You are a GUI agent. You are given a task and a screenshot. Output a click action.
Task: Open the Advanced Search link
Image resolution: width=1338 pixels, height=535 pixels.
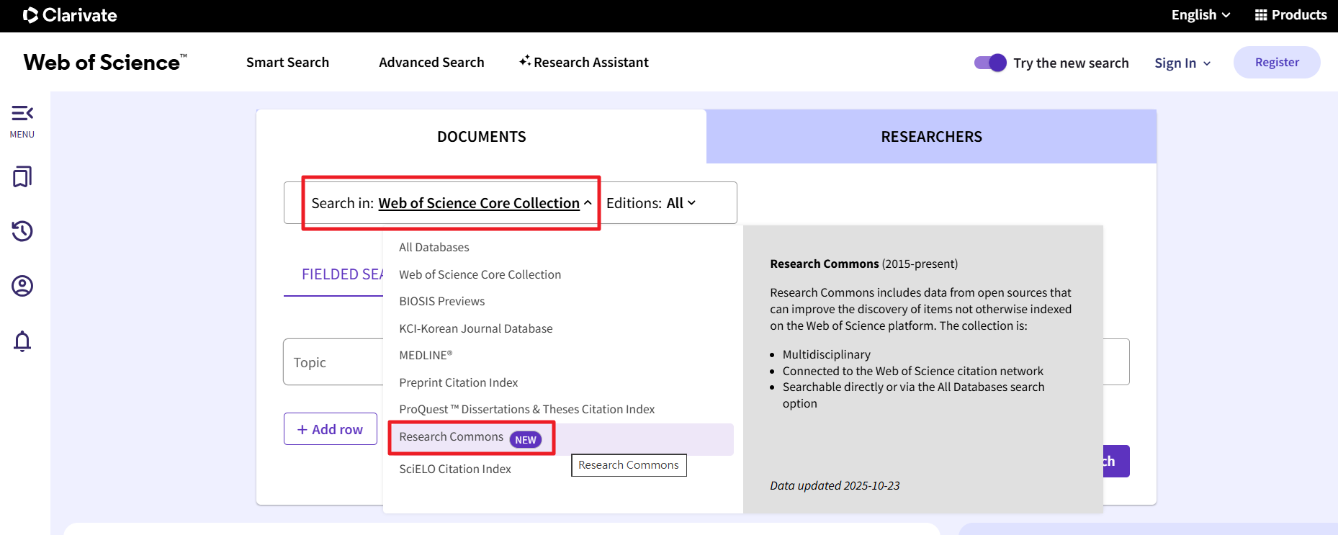[431, 63]
